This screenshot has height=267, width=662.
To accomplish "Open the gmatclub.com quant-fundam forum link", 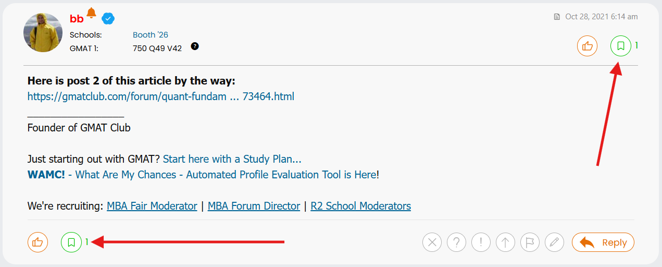I will [160, 96].
